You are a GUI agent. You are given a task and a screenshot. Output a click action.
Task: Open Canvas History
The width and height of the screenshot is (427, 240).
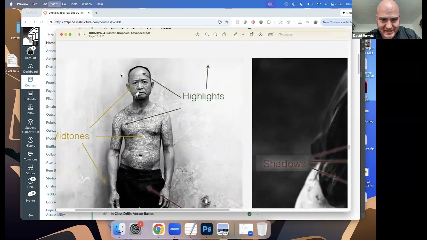pyautogui.click(x=30, y=142)
